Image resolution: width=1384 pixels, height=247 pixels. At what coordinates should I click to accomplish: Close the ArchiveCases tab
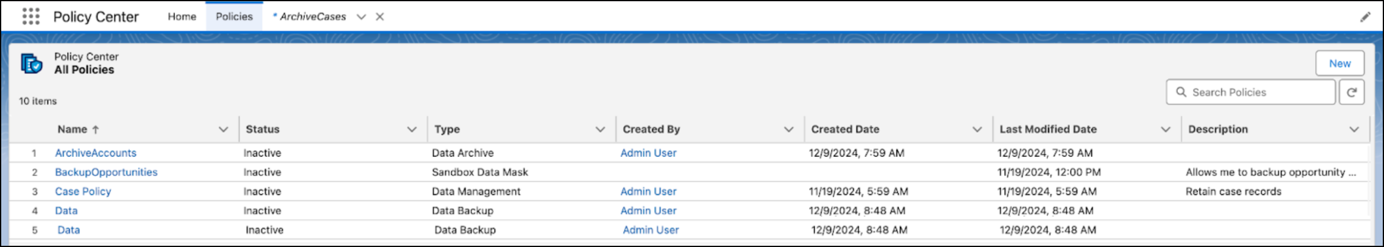point(380,16)
